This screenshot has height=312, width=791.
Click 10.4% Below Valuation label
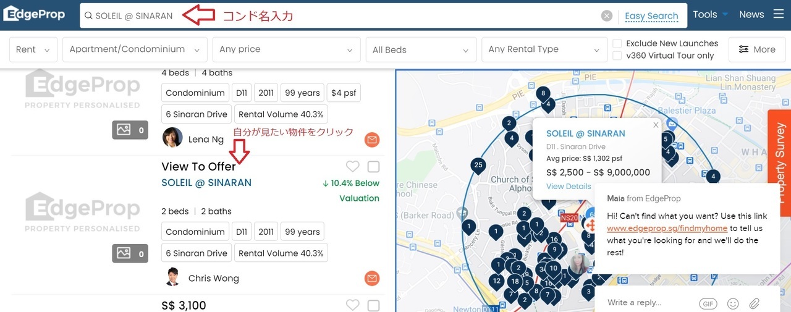[x=351, y=190]
